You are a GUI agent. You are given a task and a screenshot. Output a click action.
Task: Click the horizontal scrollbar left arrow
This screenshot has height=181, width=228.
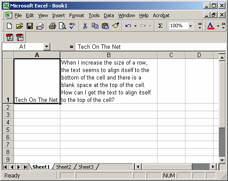pos(138,167)
